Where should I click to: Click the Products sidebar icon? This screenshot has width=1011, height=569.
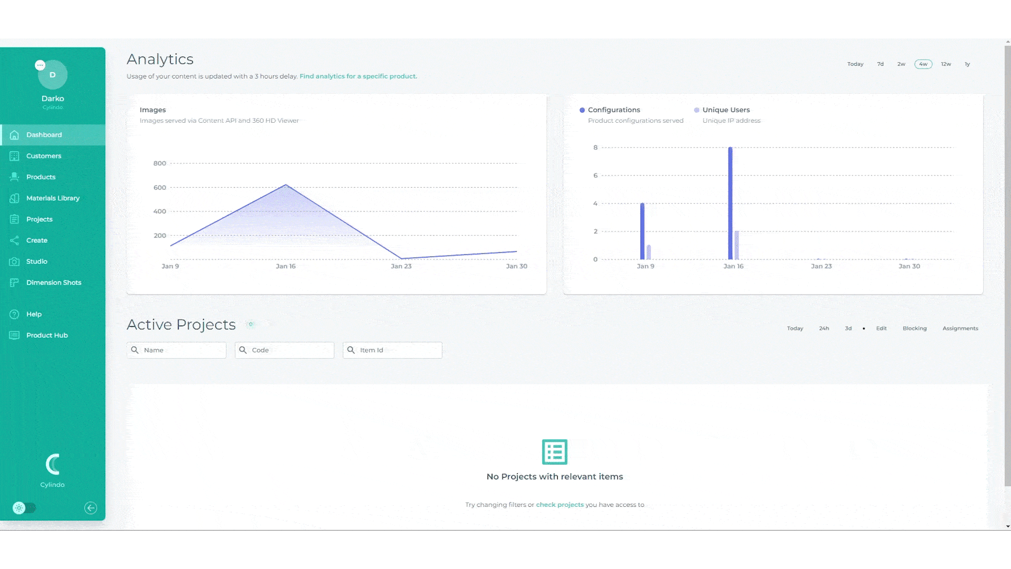[14, 177]
